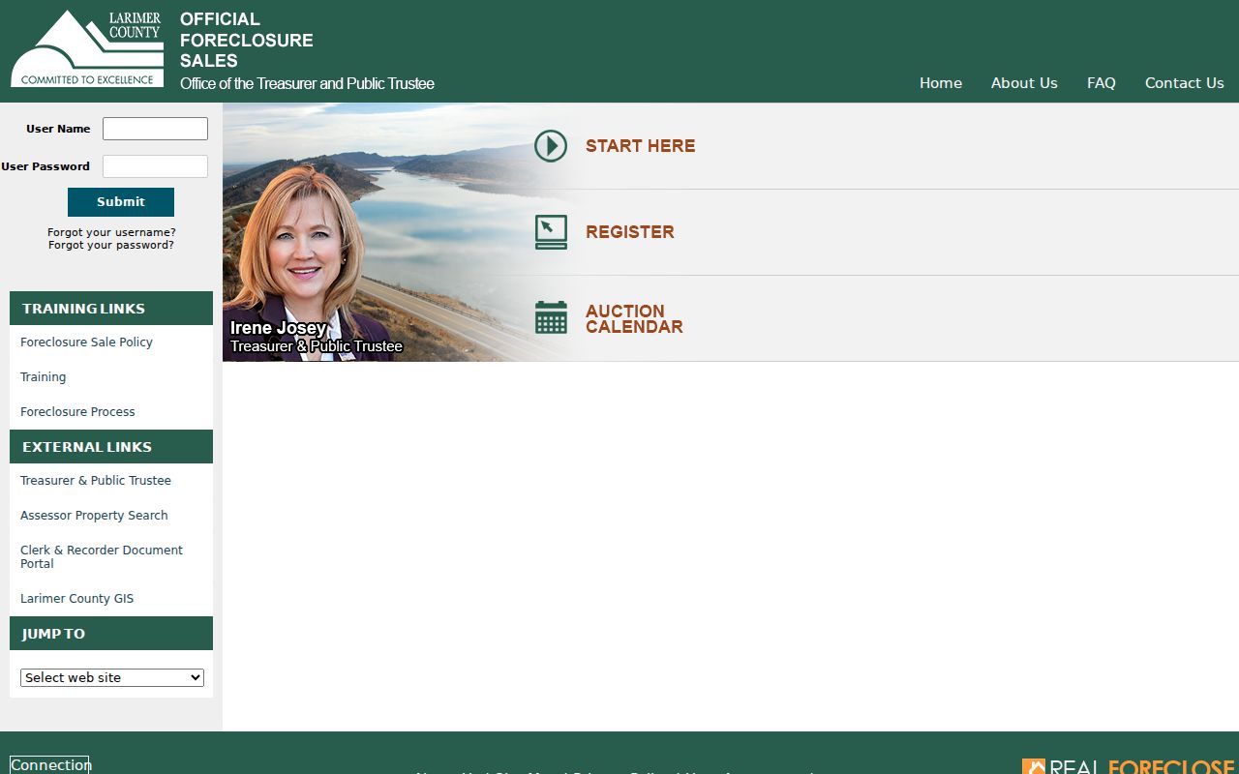This screenshot has width=1239, height=774.
Task: Open the Training link
Action: click(44, 377)
